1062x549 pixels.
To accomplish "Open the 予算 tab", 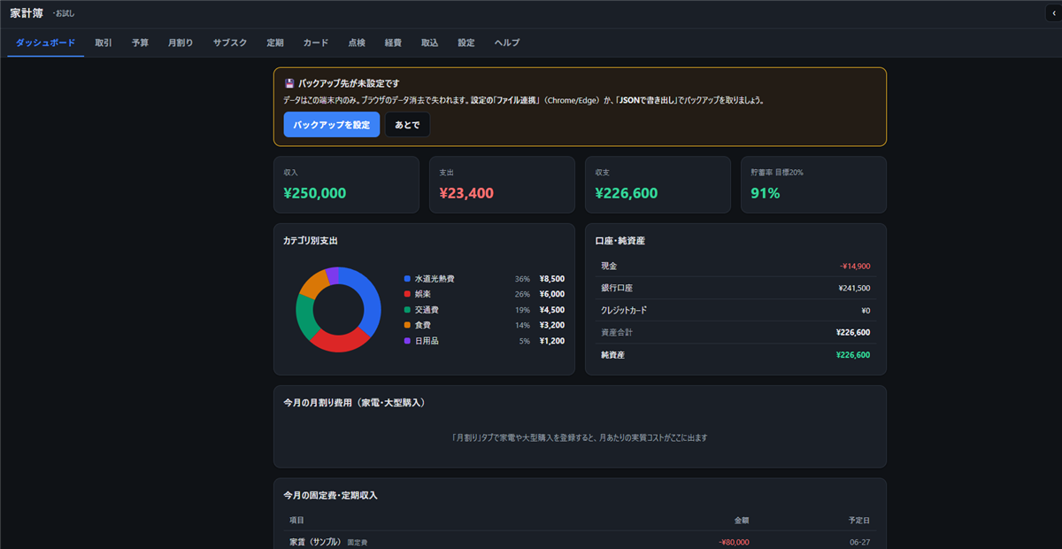I will [x=140, y=43].
